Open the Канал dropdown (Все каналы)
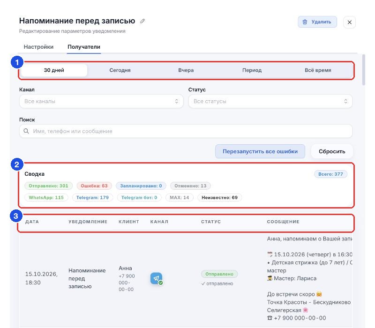375x328 pixels. 101,101
